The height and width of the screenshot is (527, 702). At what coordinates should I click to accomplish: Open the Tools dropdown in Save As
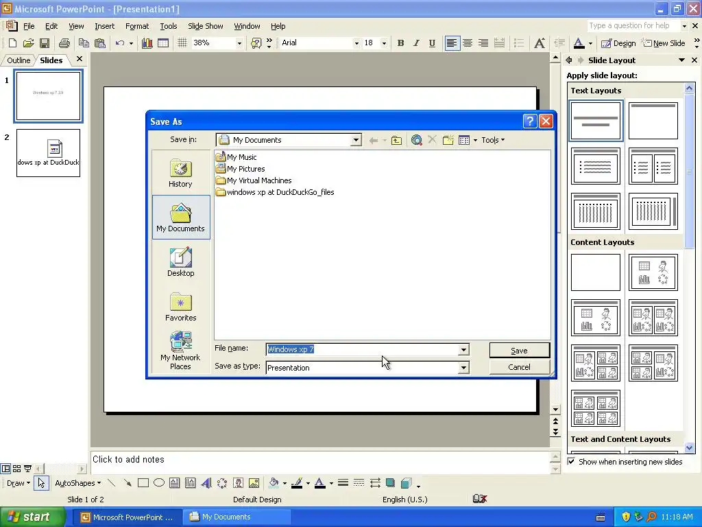493,140
